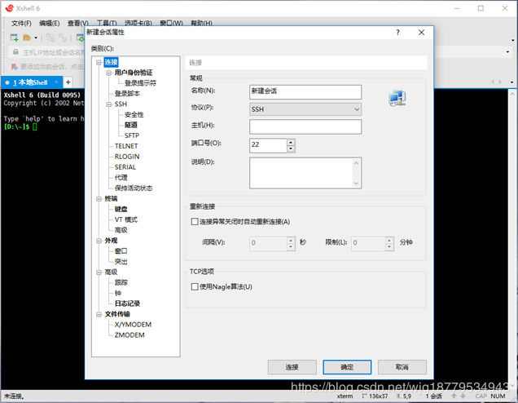The image size is (518, 403).
Task: Click the 说明(D) description text area
Action: 302,173
